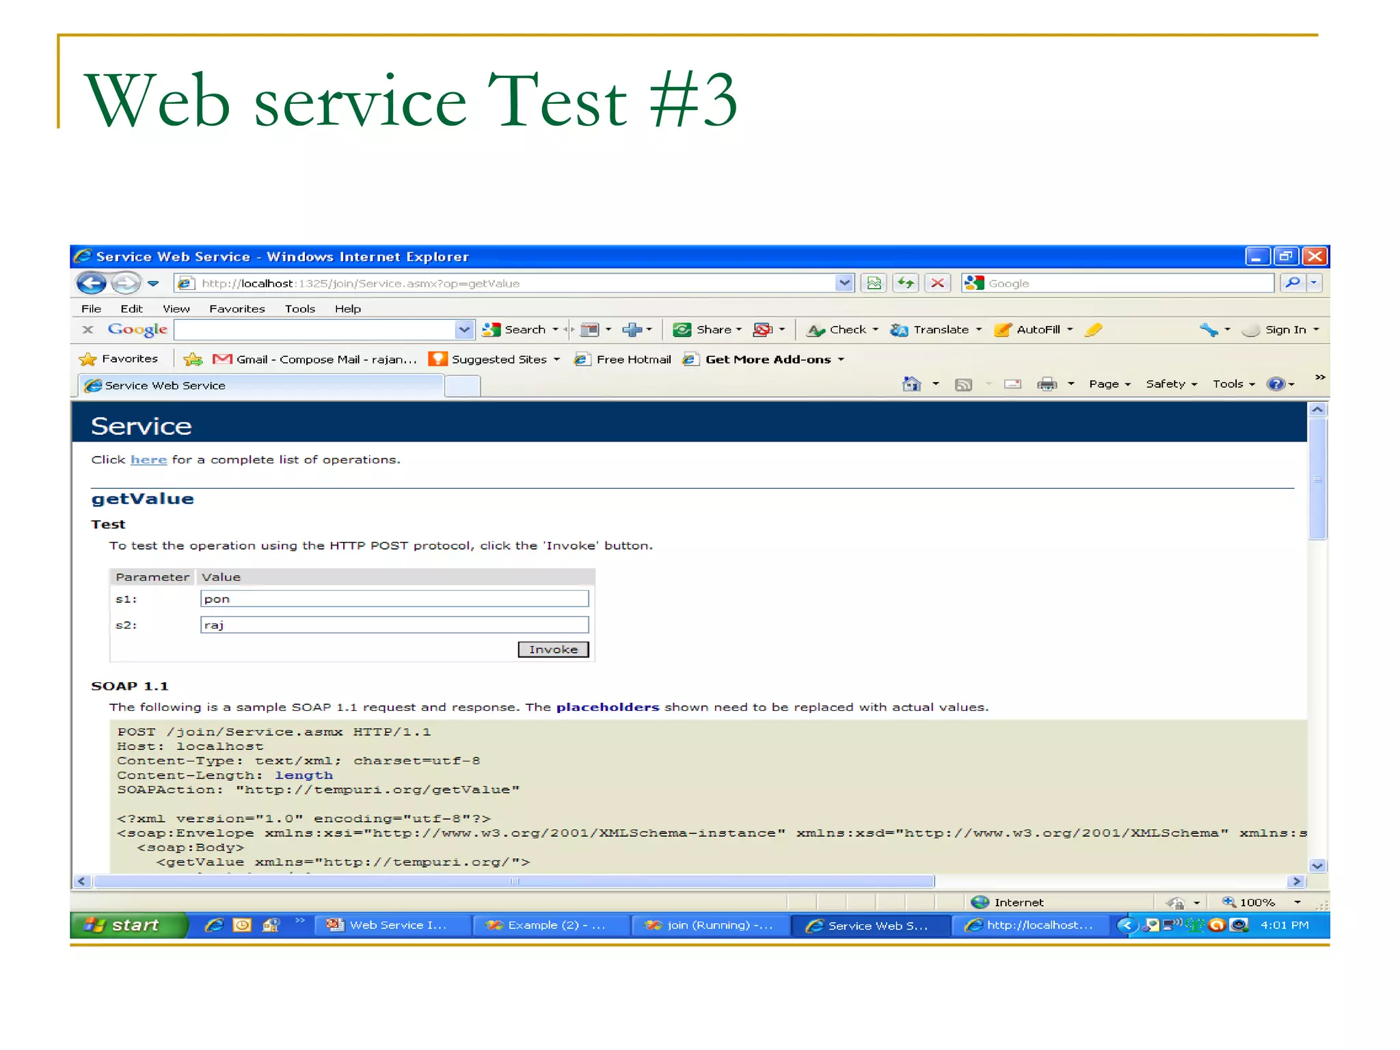Click the Print icon in command bar

1047,385
